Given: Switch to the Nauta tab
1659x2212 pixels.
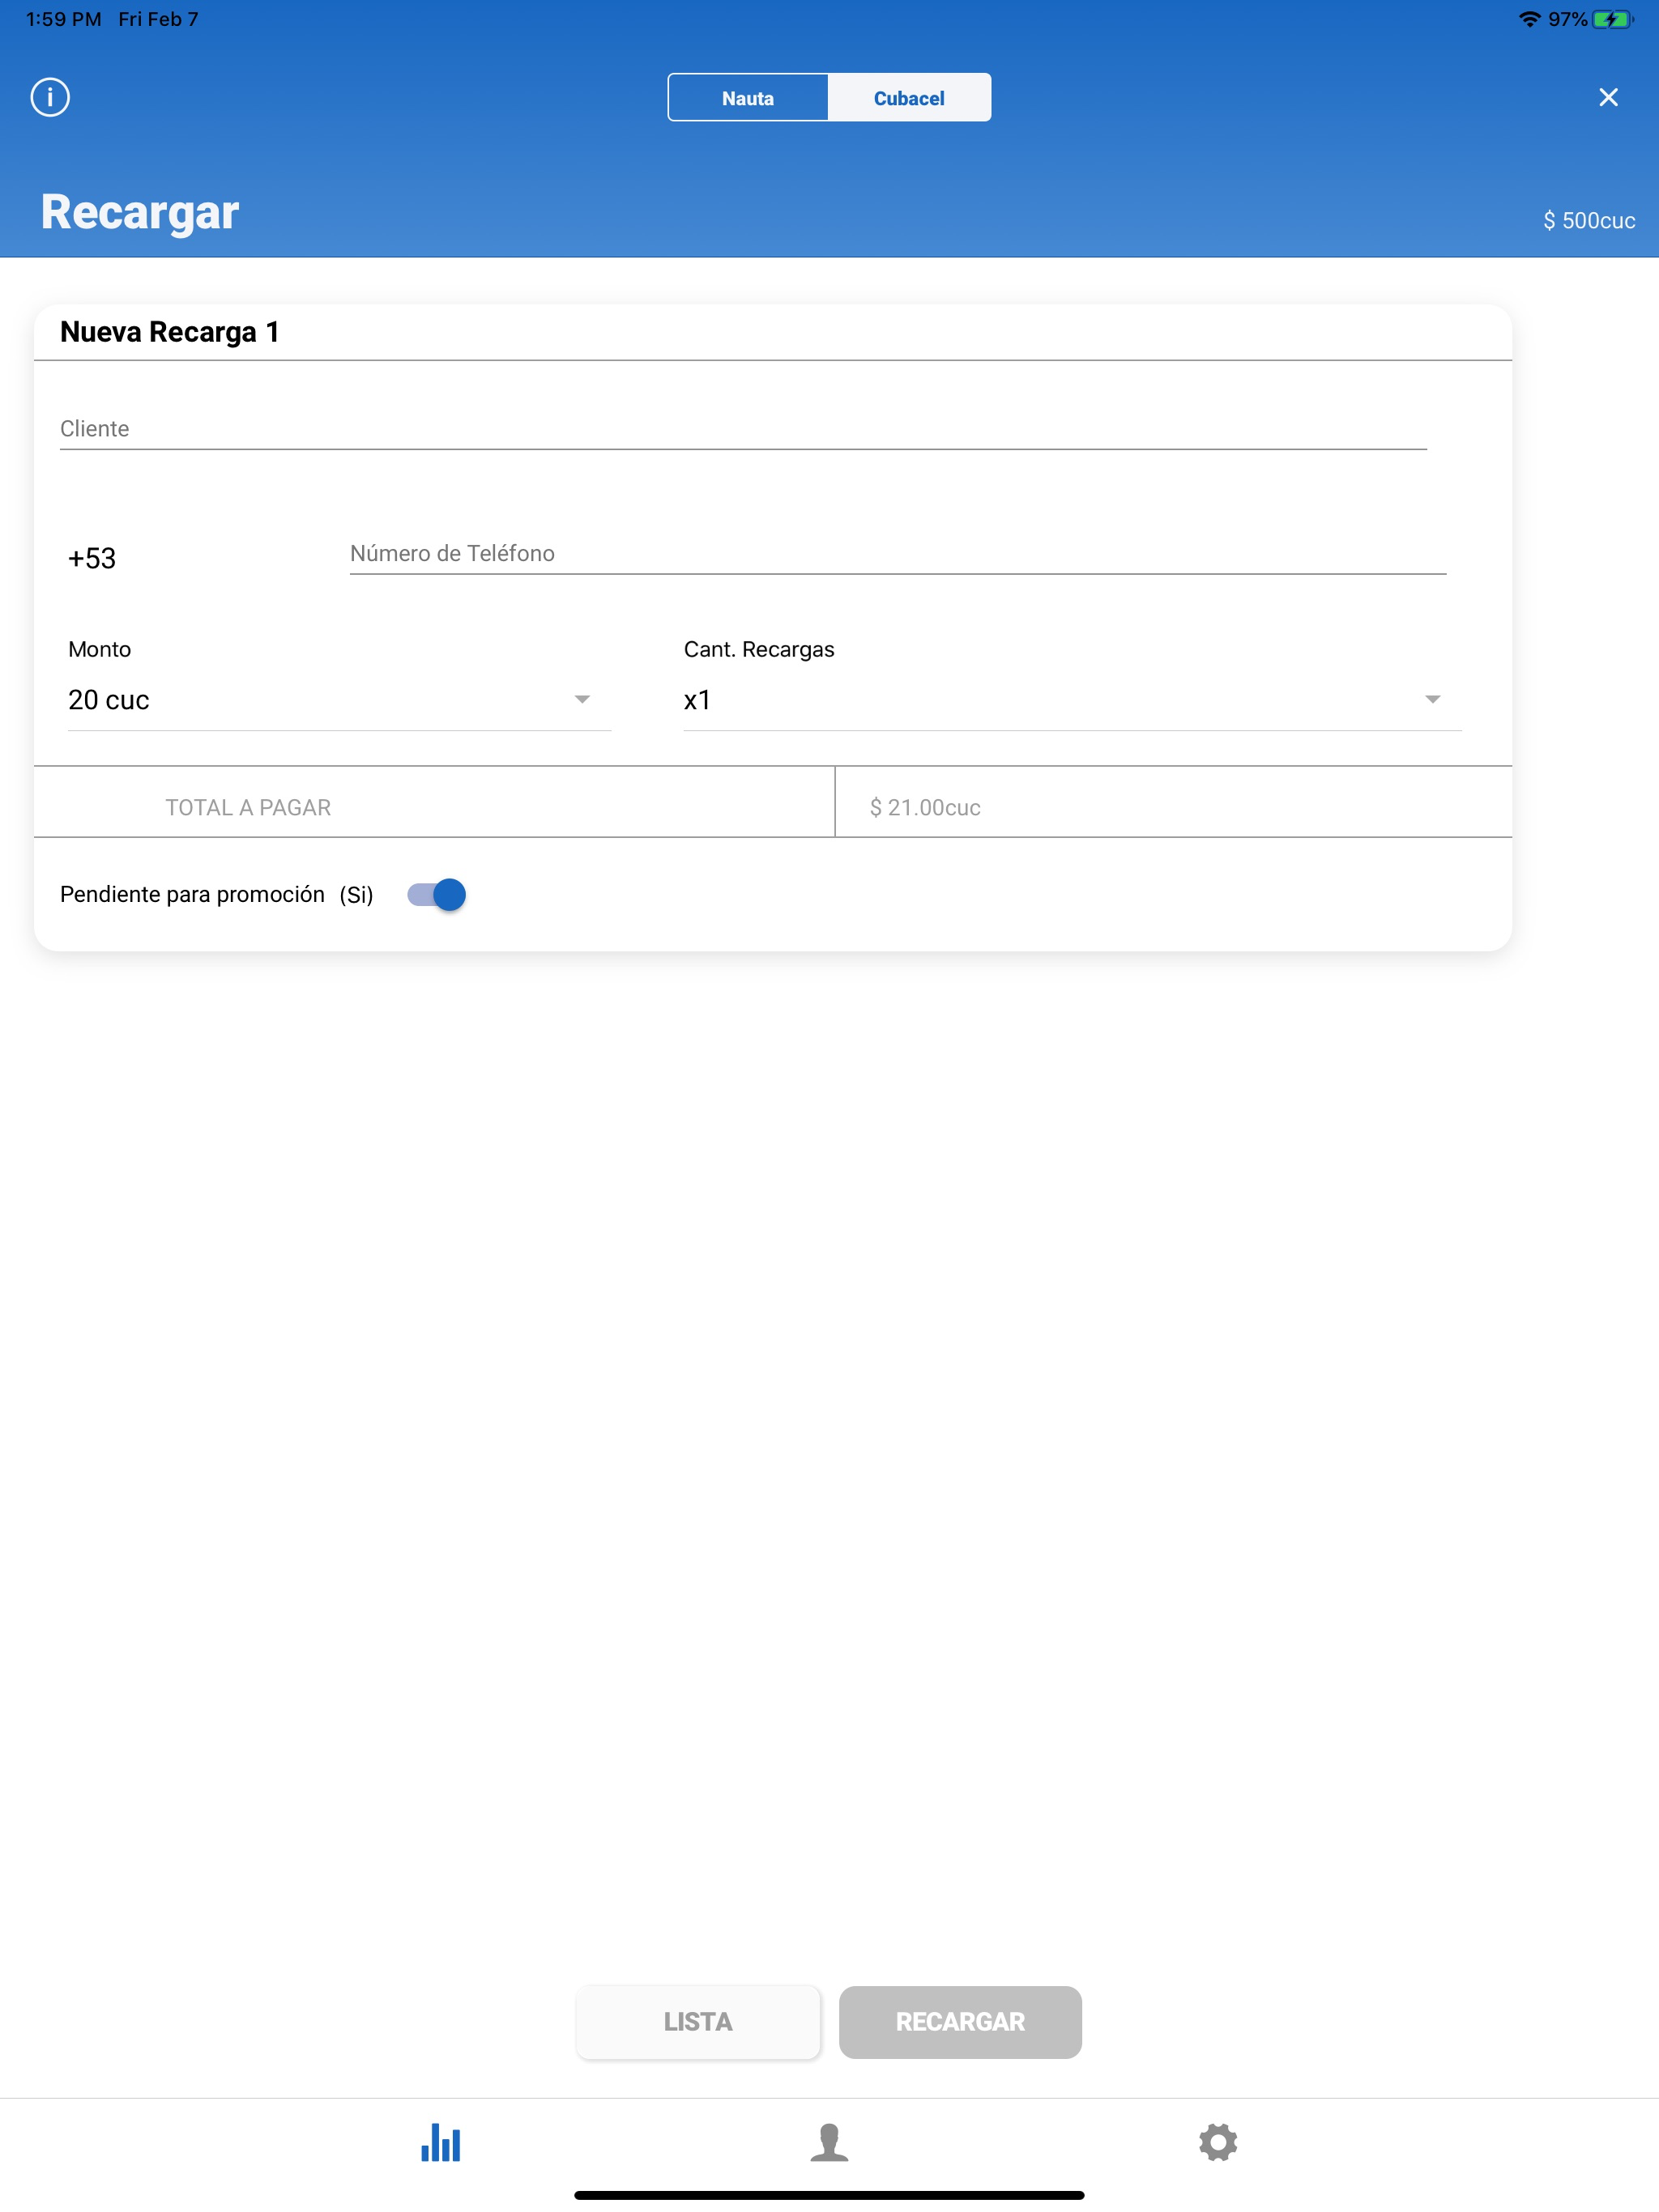Looking at the screenshot, I should (x=748, y=98).
